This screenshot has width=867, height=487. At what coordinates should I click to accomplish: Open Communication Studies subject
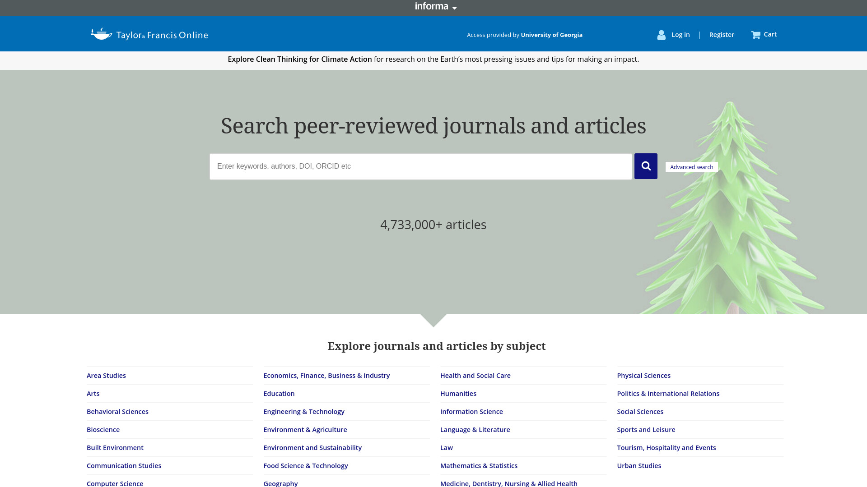(x=124, y=466)
